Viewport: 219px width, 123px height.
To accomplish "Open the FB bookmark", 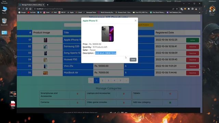I will pyautogui.click(x=39, y=12).
